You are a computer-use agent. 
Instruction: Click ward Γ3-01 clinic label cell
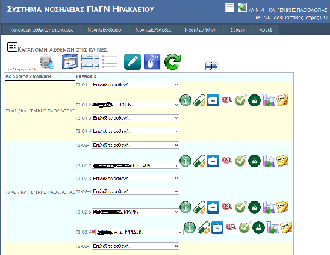click(40, 111)
